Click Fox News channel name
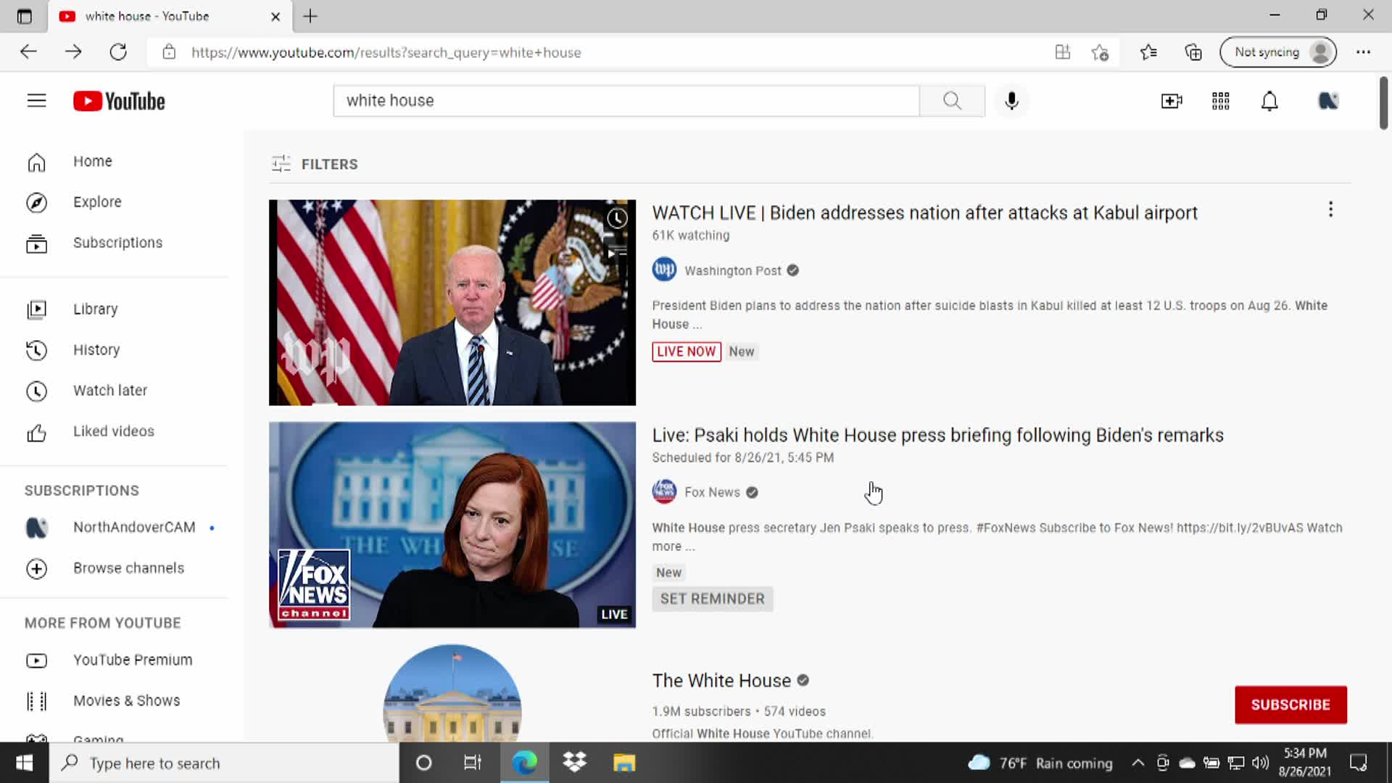 click(712, 492)
